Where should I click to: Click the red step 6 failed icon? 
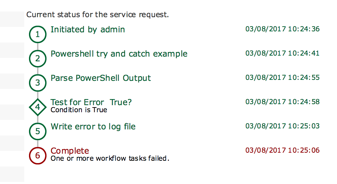[38, 156]
